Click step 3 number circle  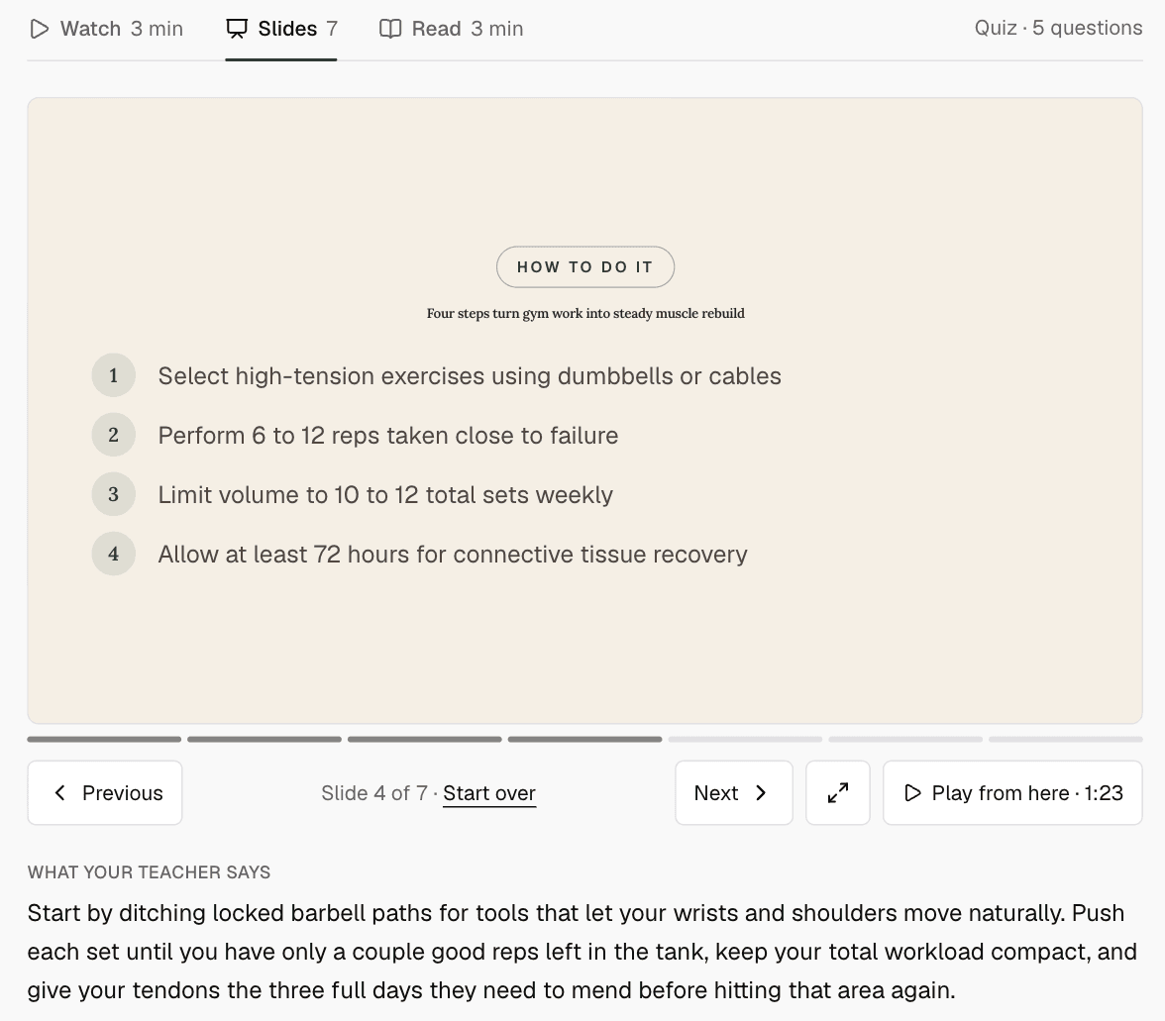[114, 494]
